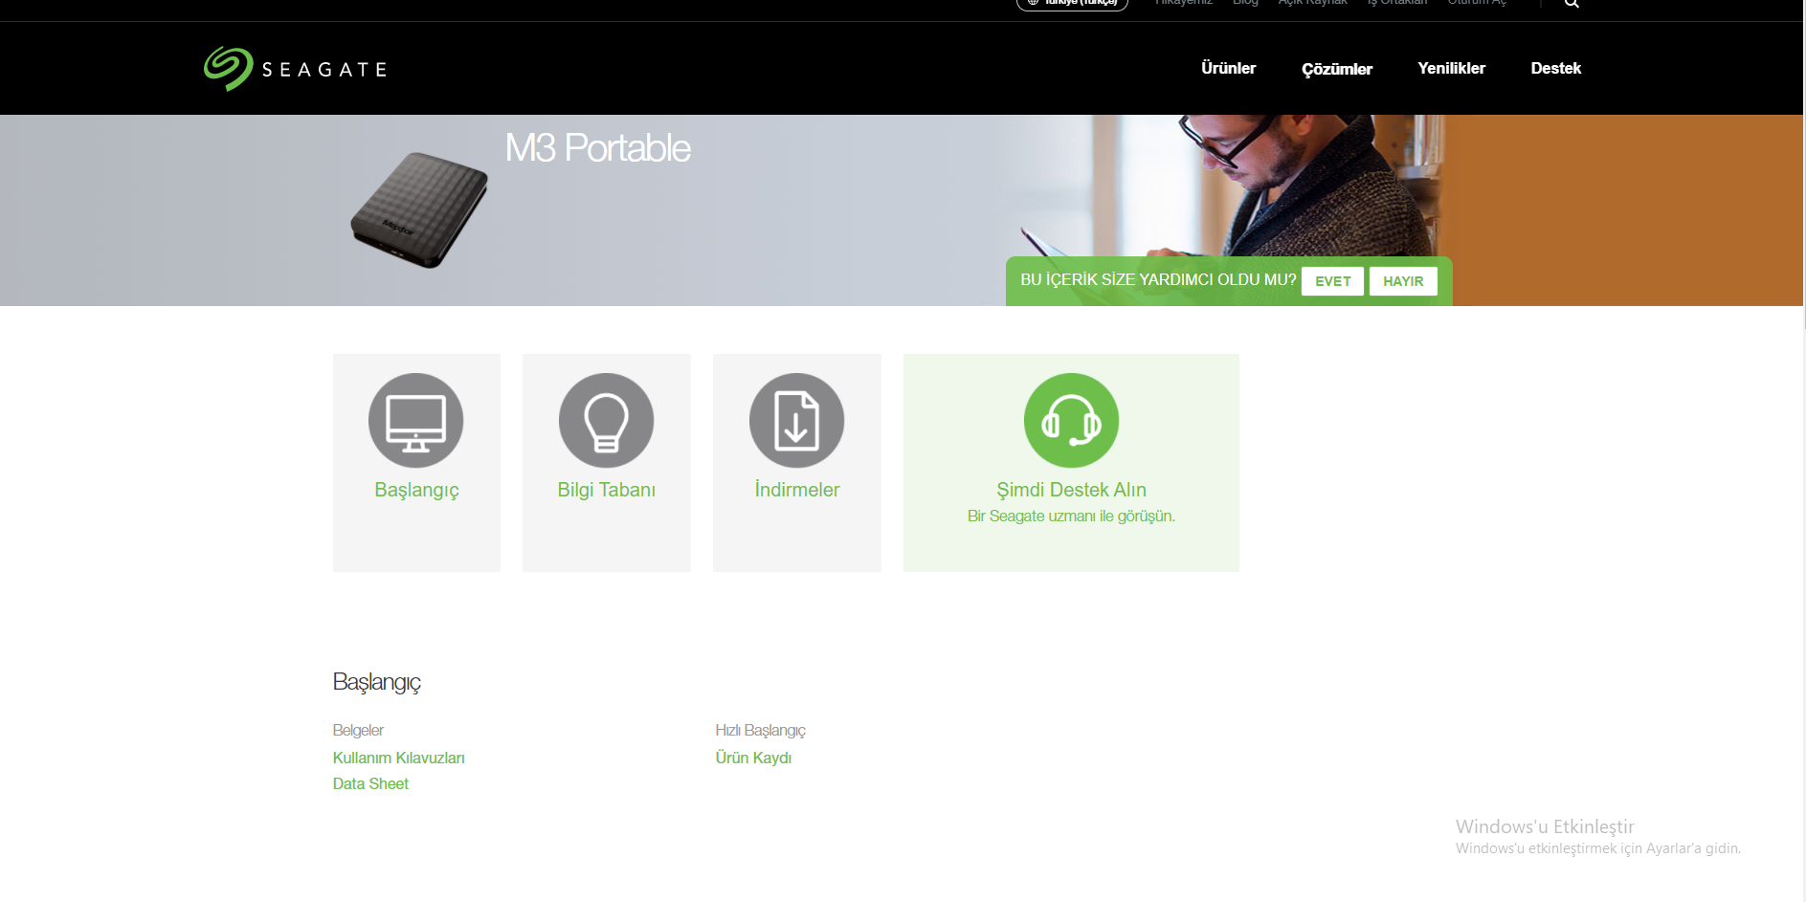This screenshot has height=902, width=1806.
Task: Open the Ürün Kaydı link
Action: coord(754,758)
